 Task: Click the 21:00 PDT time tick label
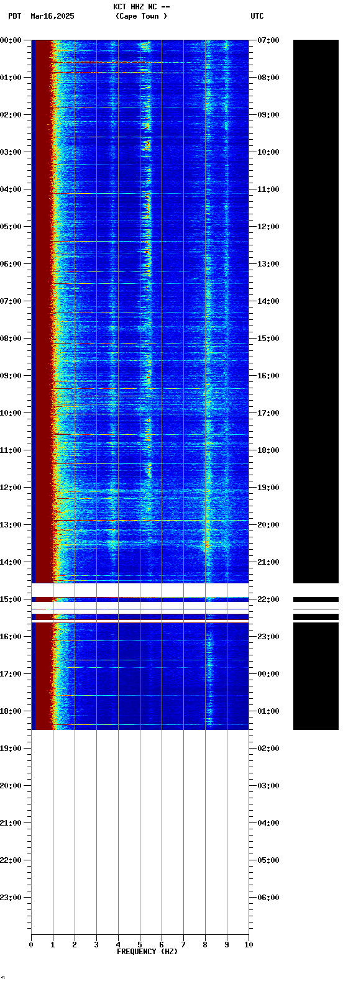(11, 823)
